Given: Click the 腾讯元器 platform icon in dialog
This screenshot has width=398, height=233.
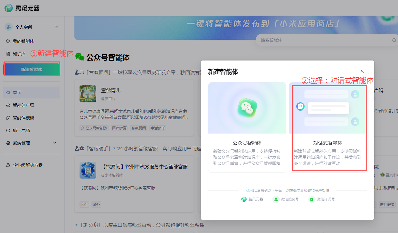Looking at the screenshot, I should tap(244, 199).
